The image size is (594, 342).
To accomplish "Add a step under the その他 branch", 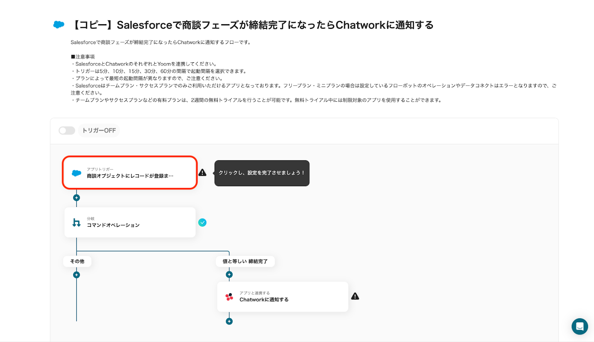I will 76,275.
